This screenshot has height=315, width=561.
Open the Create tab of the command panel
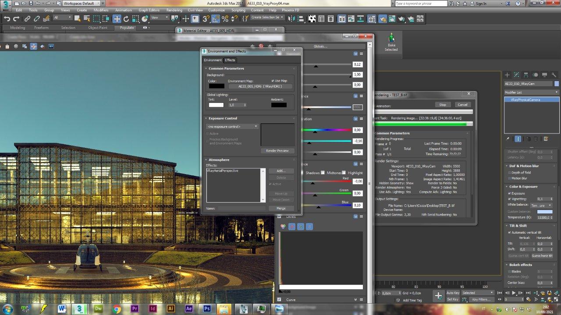[x=507, y=75]
